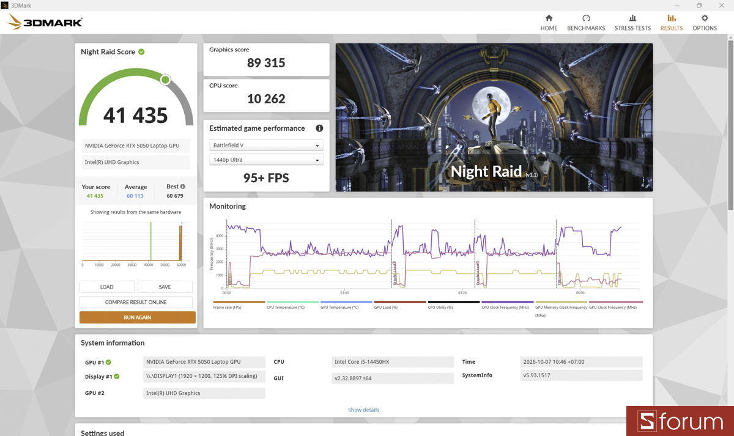Click the Time value 2026-10-07 10:46
This screenshot has width=734, height=436.
pos(581,361)
